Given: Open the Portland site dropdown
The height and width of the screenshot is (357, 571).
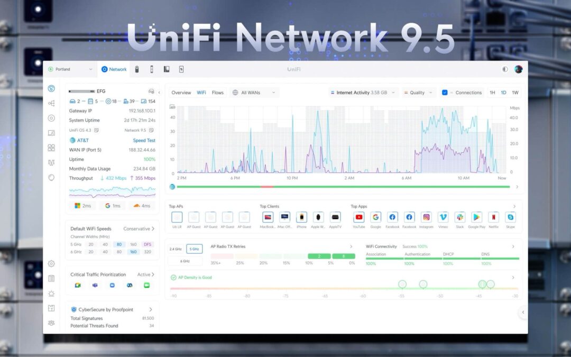Looking at the screenshot, I should [x=70, y=69].
